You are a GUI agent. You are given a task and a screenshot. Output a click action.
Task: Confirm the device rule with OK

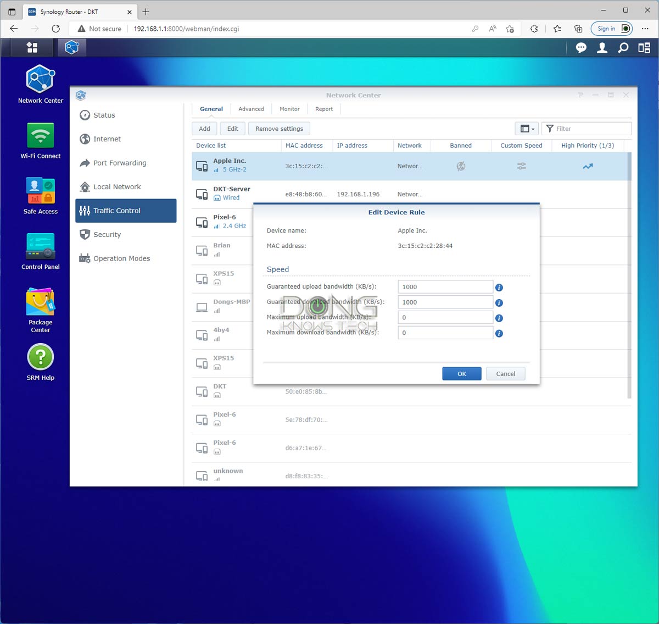pyautogui.click(x=461, y=373)
